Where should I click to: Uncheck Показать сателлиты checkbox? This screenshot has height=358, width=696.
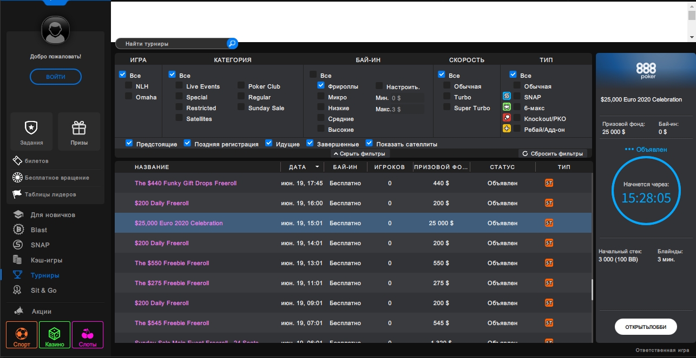(369, 144)
